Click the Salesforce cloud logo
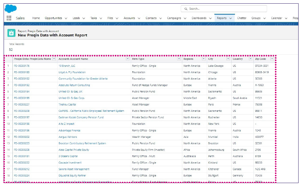This screenshot has height=190, width=304. tap(11, 9)
